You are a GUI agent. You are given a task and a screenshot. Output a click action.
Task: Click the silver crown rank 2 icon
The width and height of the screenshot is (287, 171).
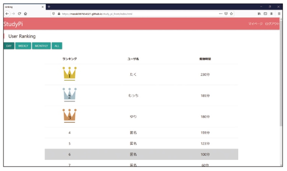tap(69, 95)
